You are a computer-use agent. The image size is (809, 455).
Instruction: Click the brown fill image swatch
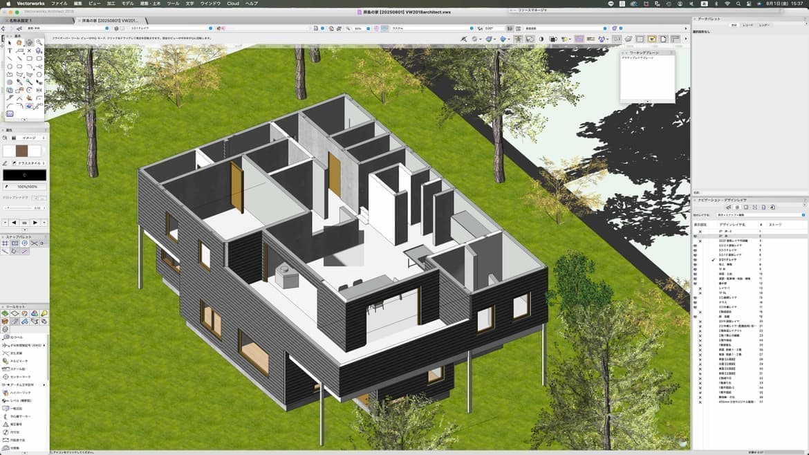tap(21, 151)
